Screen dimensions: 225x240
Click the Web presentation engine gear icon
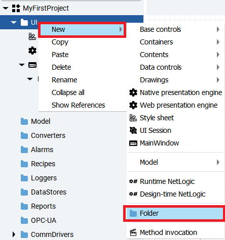[133, 105]
